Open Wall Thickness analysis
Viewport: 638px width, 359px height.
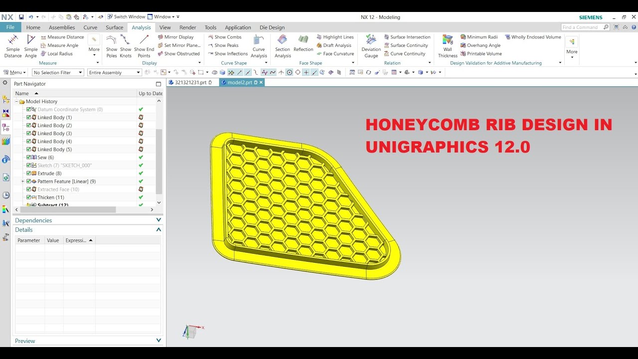(x=448, y=46)
